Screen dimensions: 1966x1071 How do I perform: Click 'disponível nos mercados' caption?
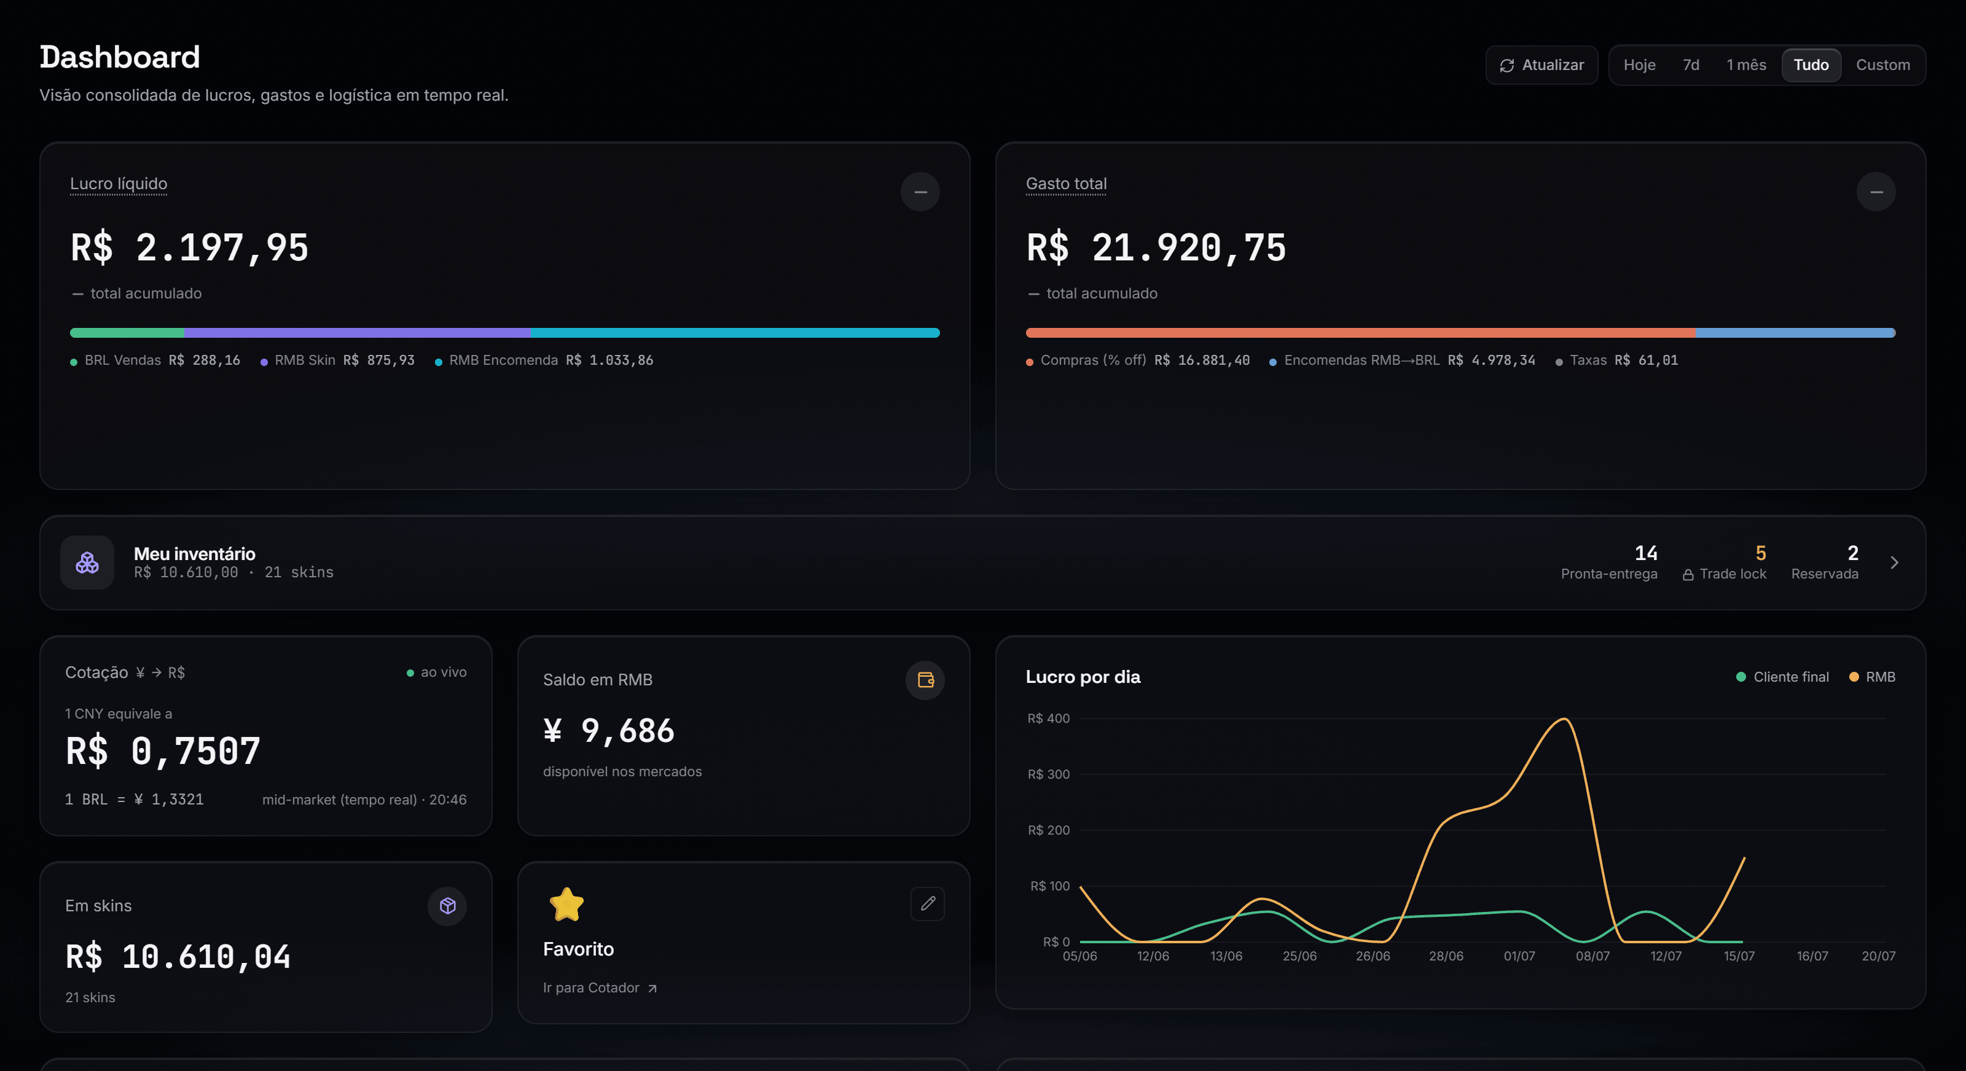(622, 772)
